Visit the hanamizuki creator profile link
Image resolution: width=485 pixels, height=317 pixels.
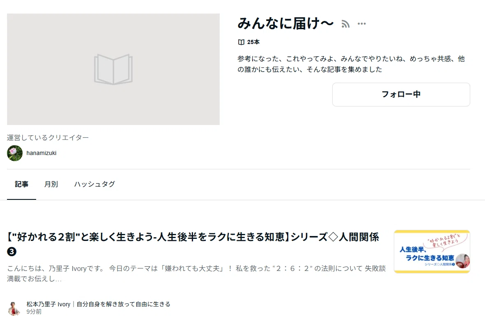[41, 153]
